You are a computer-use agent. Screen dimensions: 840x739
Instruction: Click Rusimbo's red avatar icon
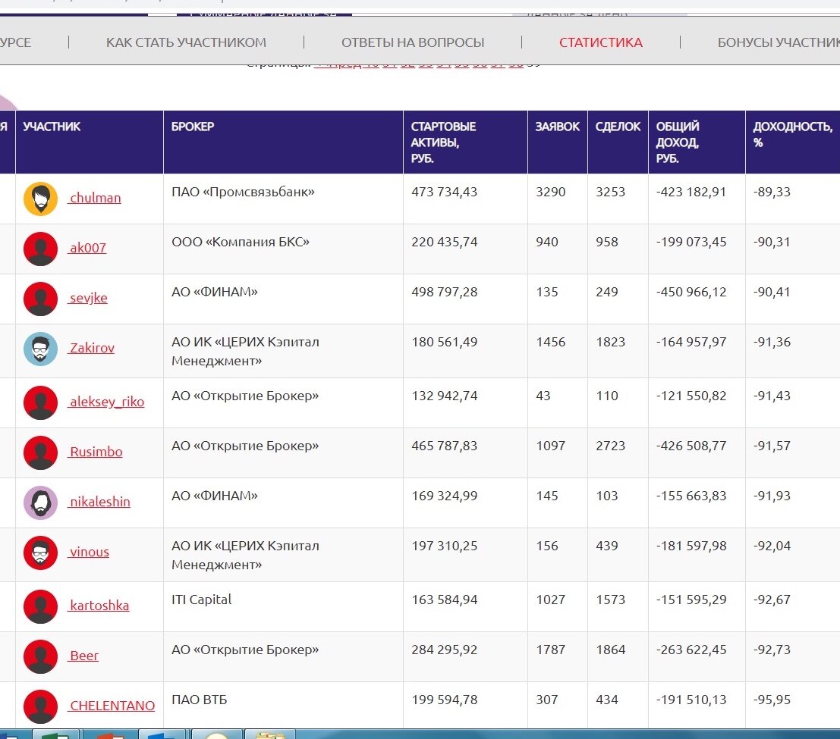[41, 452]
